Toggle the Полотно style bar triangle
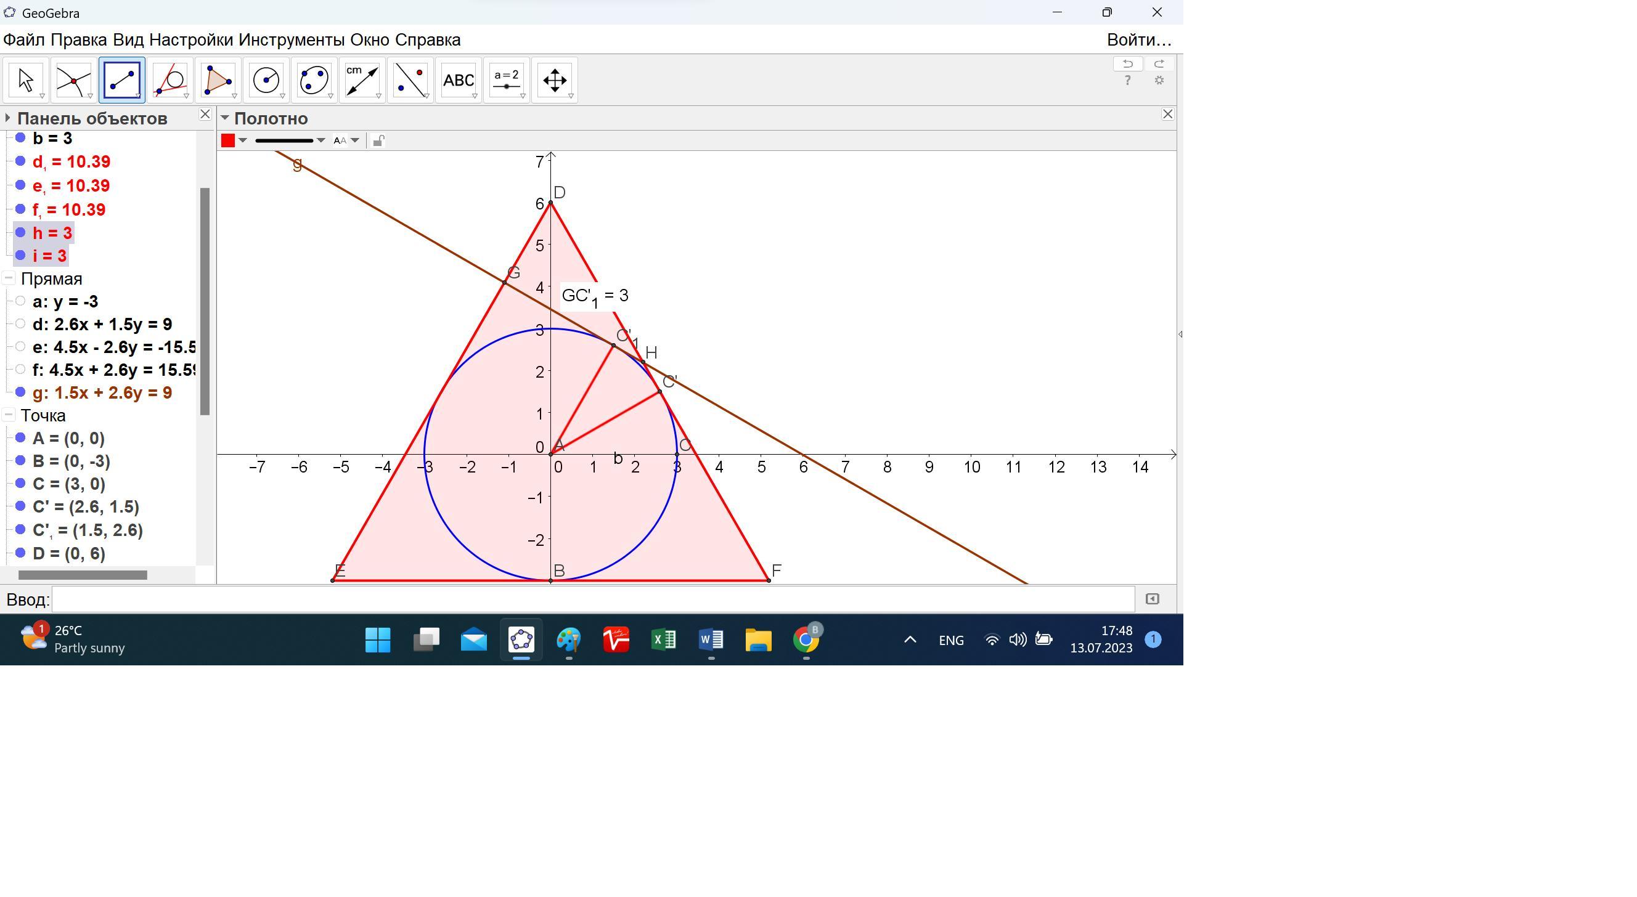Viewport: 1637px width, 897px height. [224, 118]
